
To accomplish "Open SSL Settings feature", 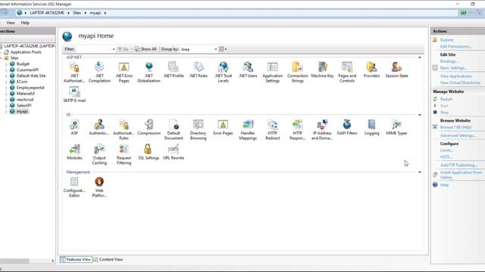I will tap(149, 152).
